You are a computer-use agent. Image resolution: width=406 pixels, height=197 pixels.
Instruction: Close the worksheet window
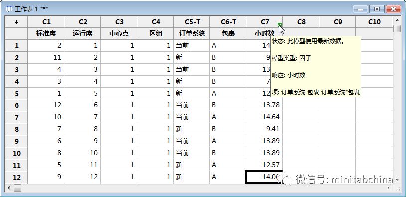pyautogui.click(x=394, y=9)
